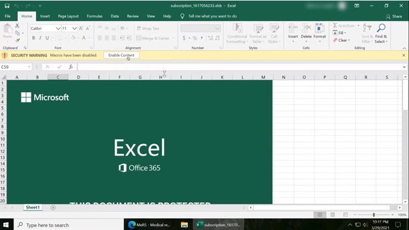Dismiss the security warning bar
The image size is (409, 230).
tap(404, 55)
